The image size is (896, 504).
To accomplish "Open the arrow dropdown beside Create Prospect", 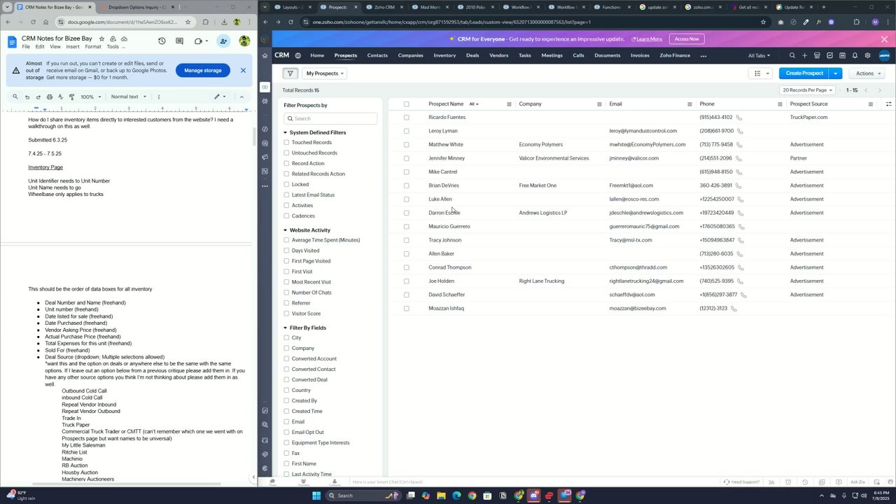I will [x=835, y=73].
